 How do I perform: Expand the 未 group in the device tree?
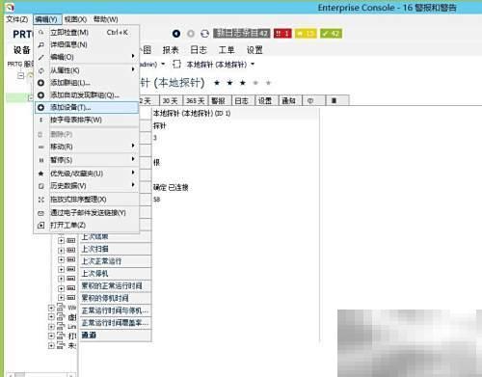(x=51, y=346)
